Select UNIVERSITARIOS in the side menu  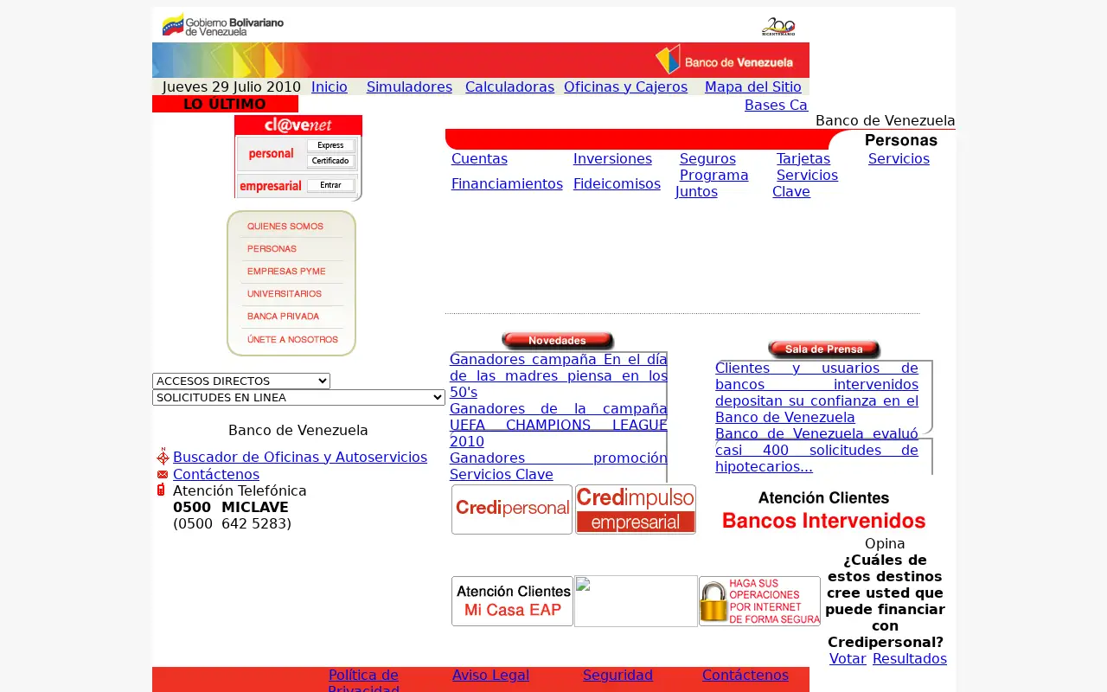click(285, 294)
